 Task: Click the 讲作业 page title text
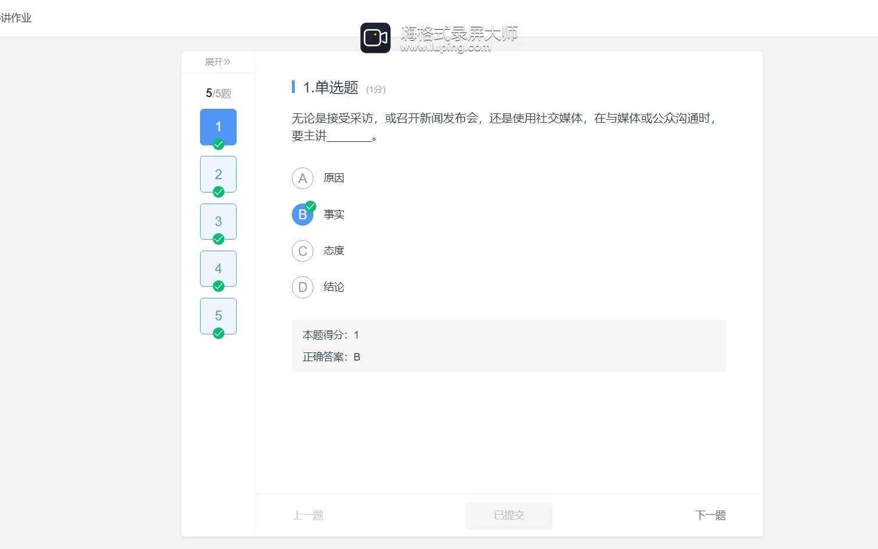[16, 18]
